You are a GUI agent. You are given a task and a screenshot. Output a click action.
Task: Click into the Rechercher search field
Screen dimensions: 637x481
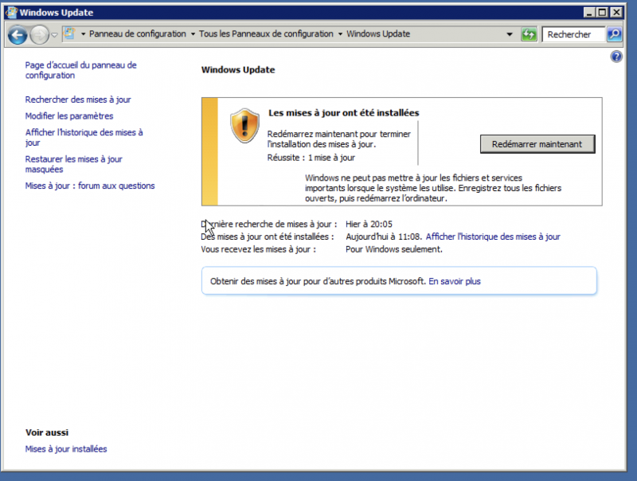573,34
